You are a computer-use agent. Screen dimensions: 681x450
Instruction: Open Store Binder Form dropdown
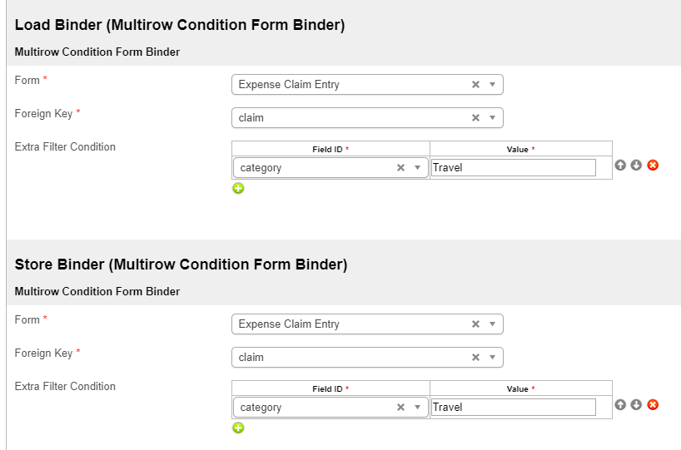(492, 324)
